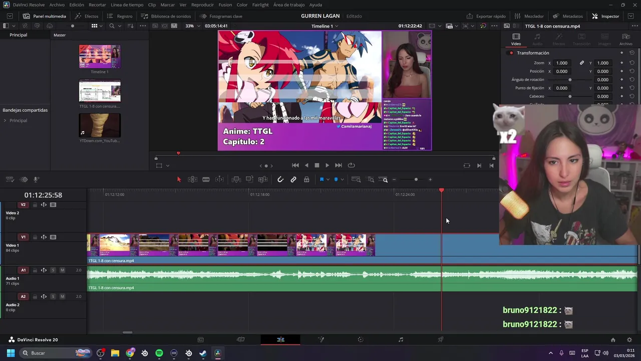Open the Edición menu
The width and height of the screenshot is (641, 361).
point(77,5)
